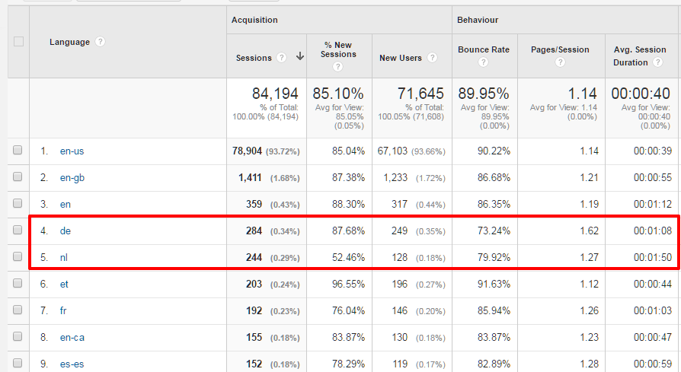Open help icon beside Avg. Session Duration

(658, 62)
